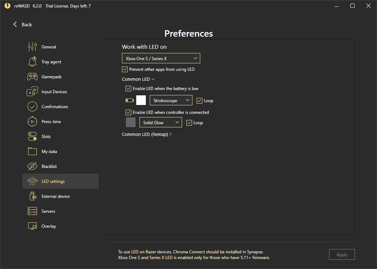Click the Back text link

pos(27,25)
